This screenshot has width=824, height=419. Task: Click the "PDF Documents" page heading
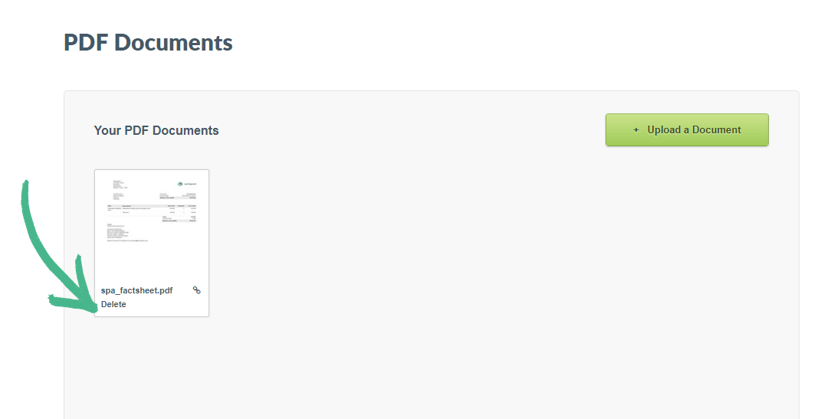coord(148,43)
